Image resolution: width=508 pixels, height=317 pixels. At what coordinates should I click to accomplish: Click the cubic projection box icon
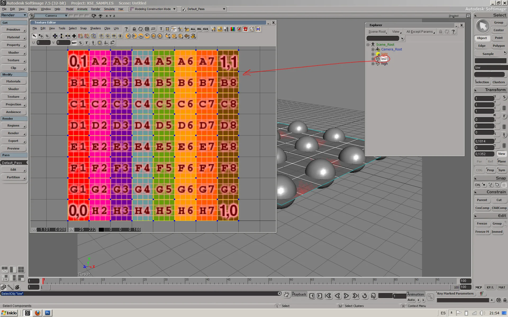pyautogui.click(x=168, y=36)
